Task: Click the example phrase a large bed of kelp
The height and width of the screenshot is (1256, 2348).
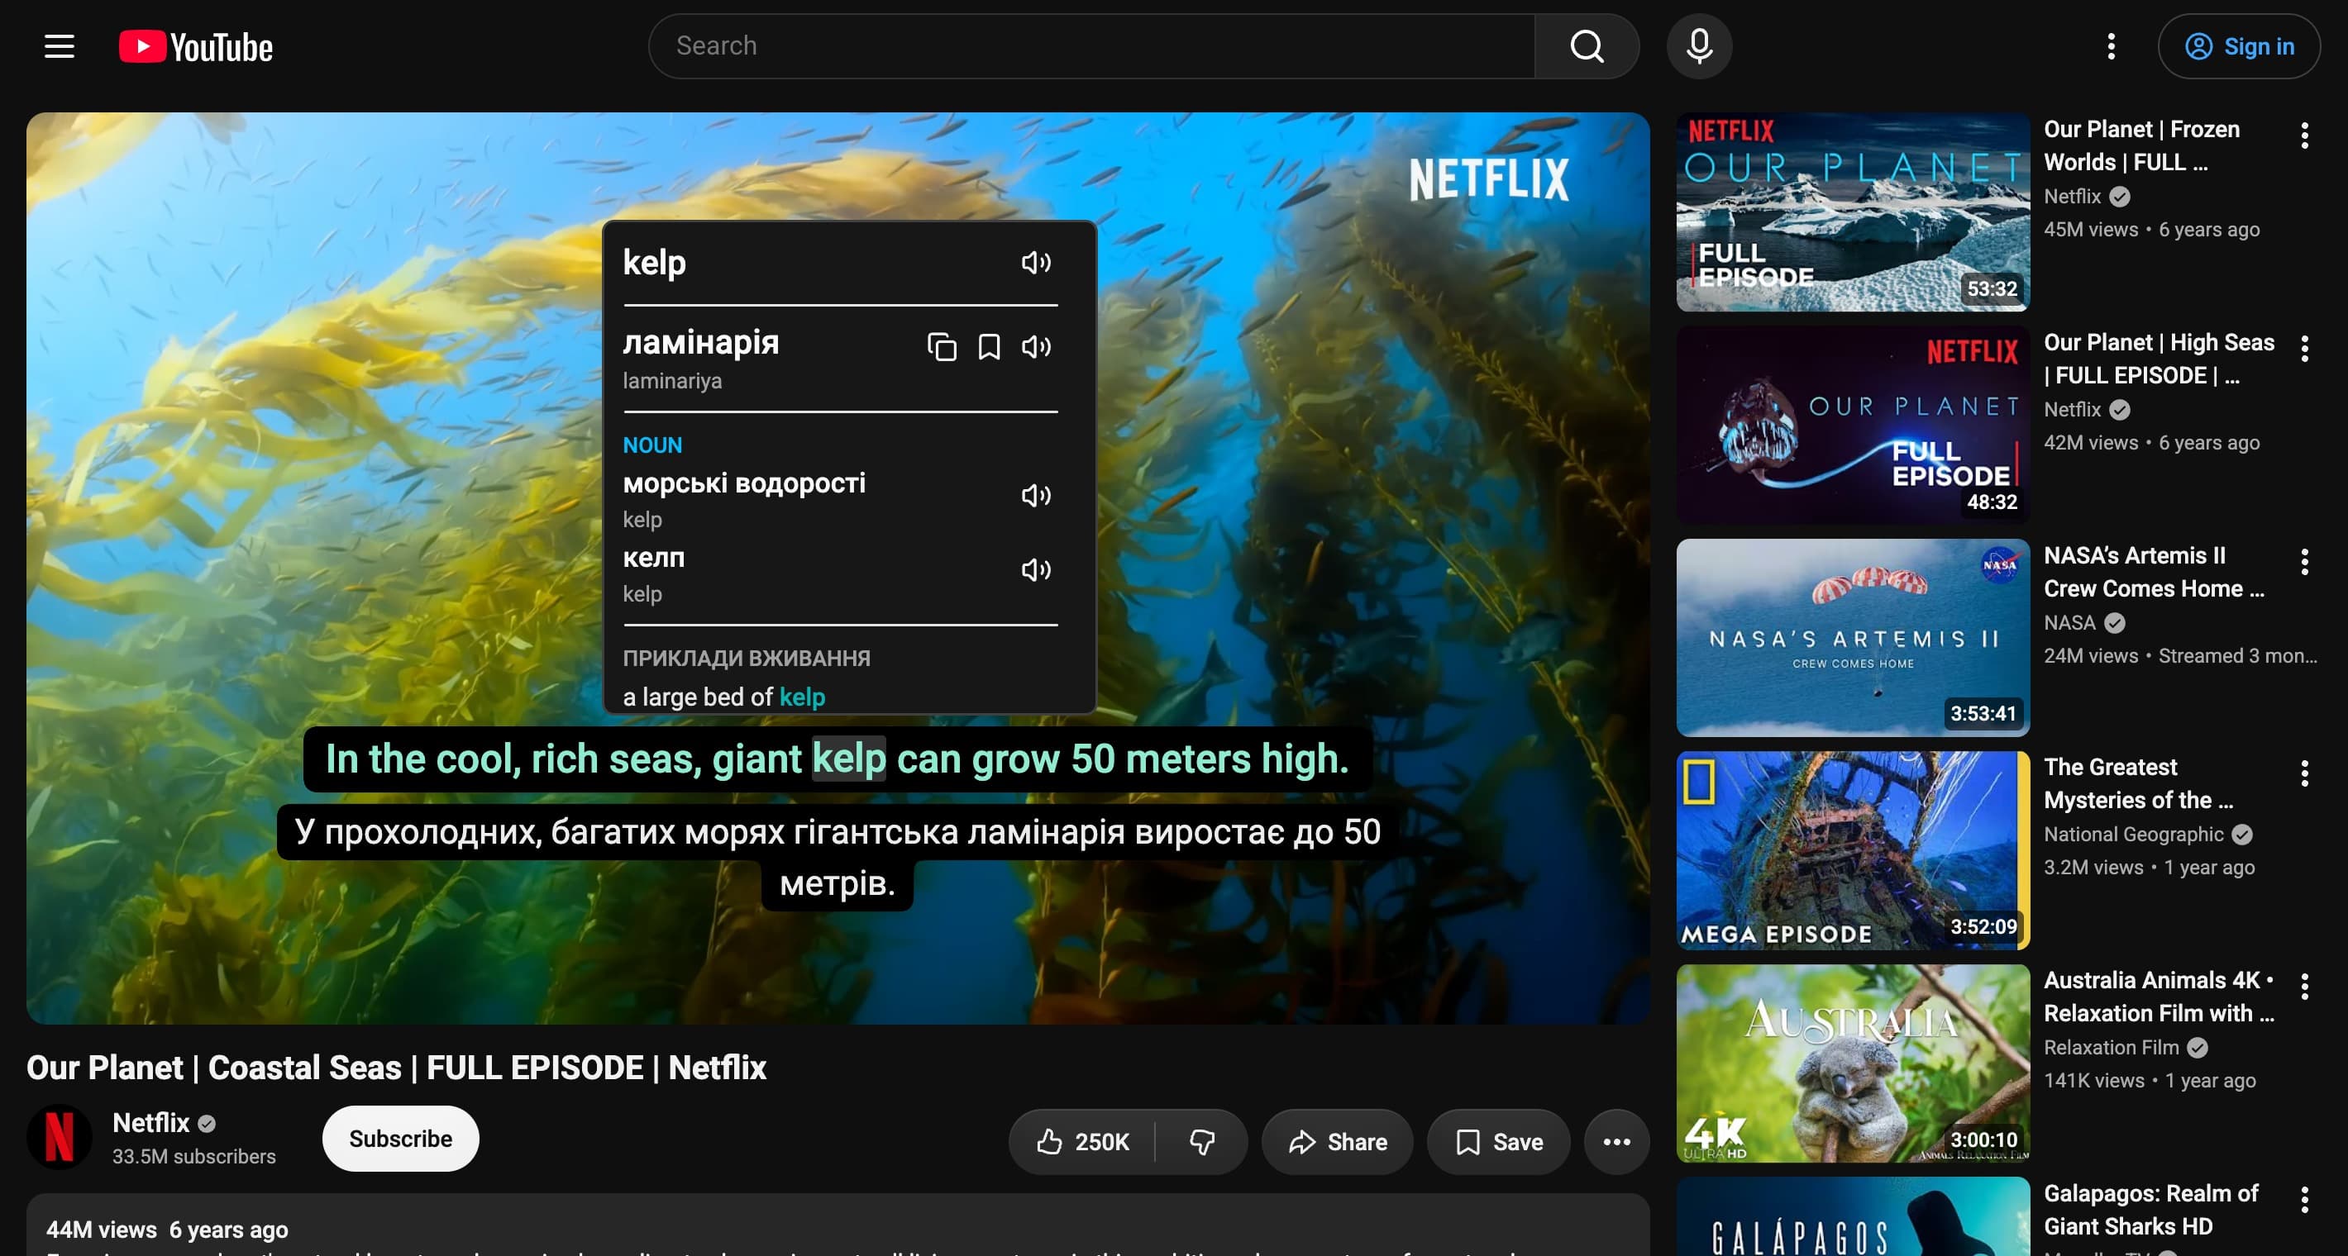Action: (723, 697)
